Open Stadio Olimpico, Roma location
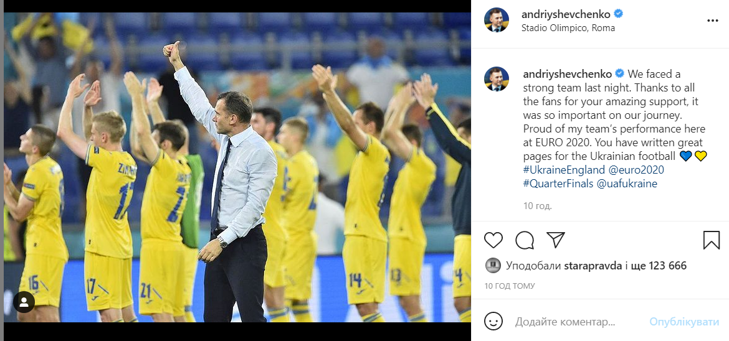 coord(568,28)
